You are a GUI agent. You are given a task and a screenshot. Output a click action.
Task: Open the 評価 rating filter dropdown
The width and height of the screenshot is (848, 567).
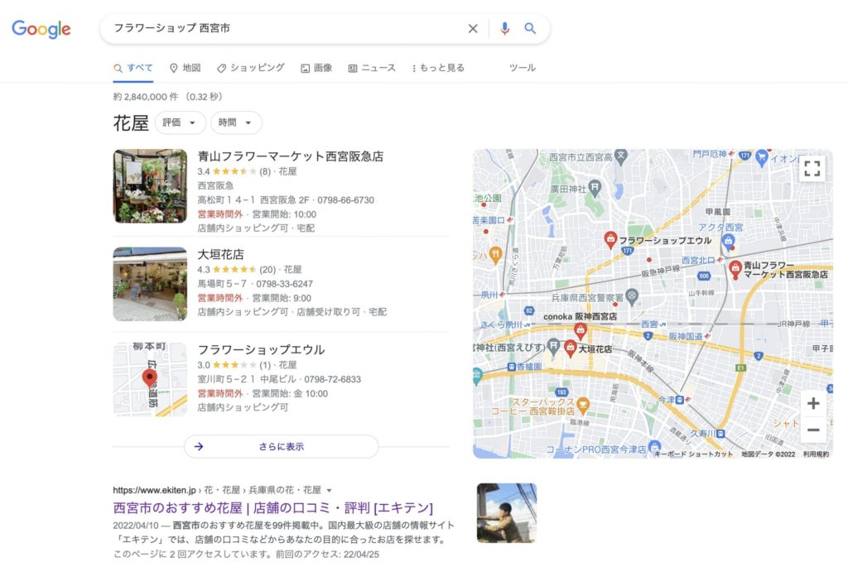pos(181,123)
